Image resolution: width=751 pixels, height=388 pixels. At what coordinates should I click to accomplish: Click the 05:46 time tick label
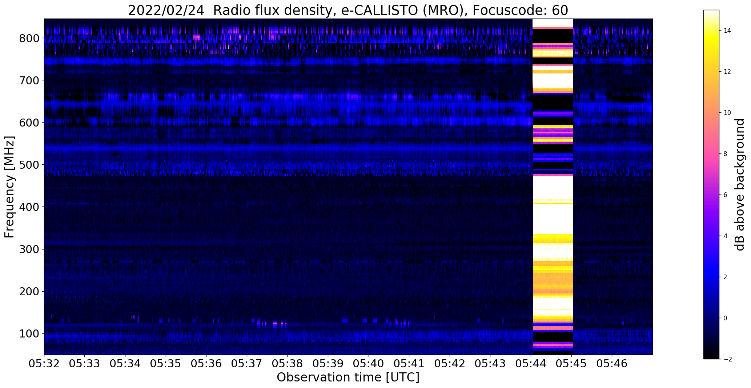(x=612, y=363)
